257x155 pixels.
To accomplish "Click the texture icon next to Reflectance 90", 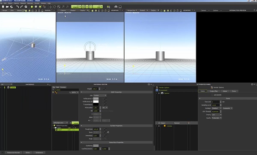I will 105,101.
